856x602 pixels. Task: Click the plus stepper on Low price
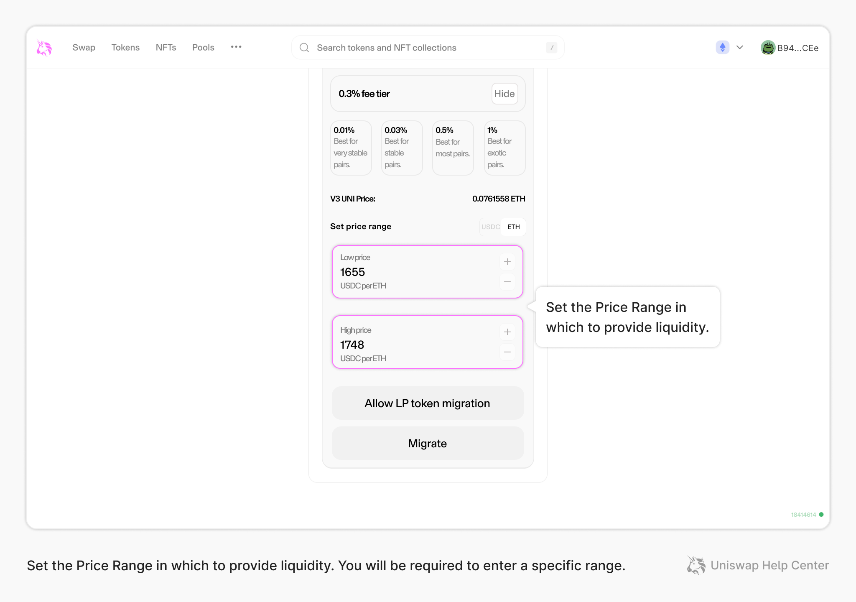pos(507,261)
